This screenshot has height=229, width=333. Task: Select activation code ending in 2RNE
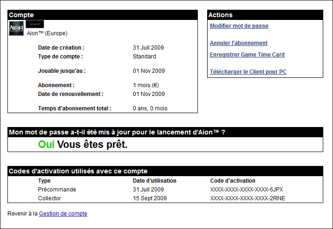pyautogui.click(x=248, y=198)
